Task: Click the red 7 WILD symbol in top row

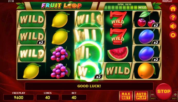Action: 118,19
